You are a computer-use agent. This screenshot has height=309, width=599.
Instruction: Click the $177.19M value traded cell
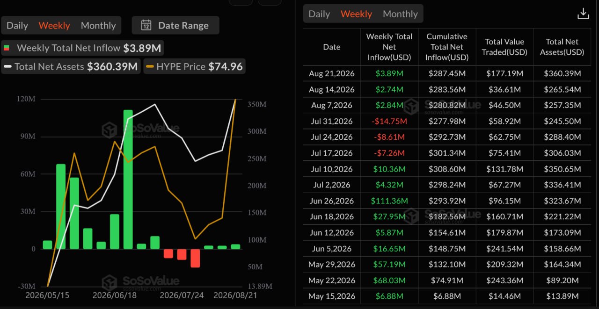coord(504,73)
